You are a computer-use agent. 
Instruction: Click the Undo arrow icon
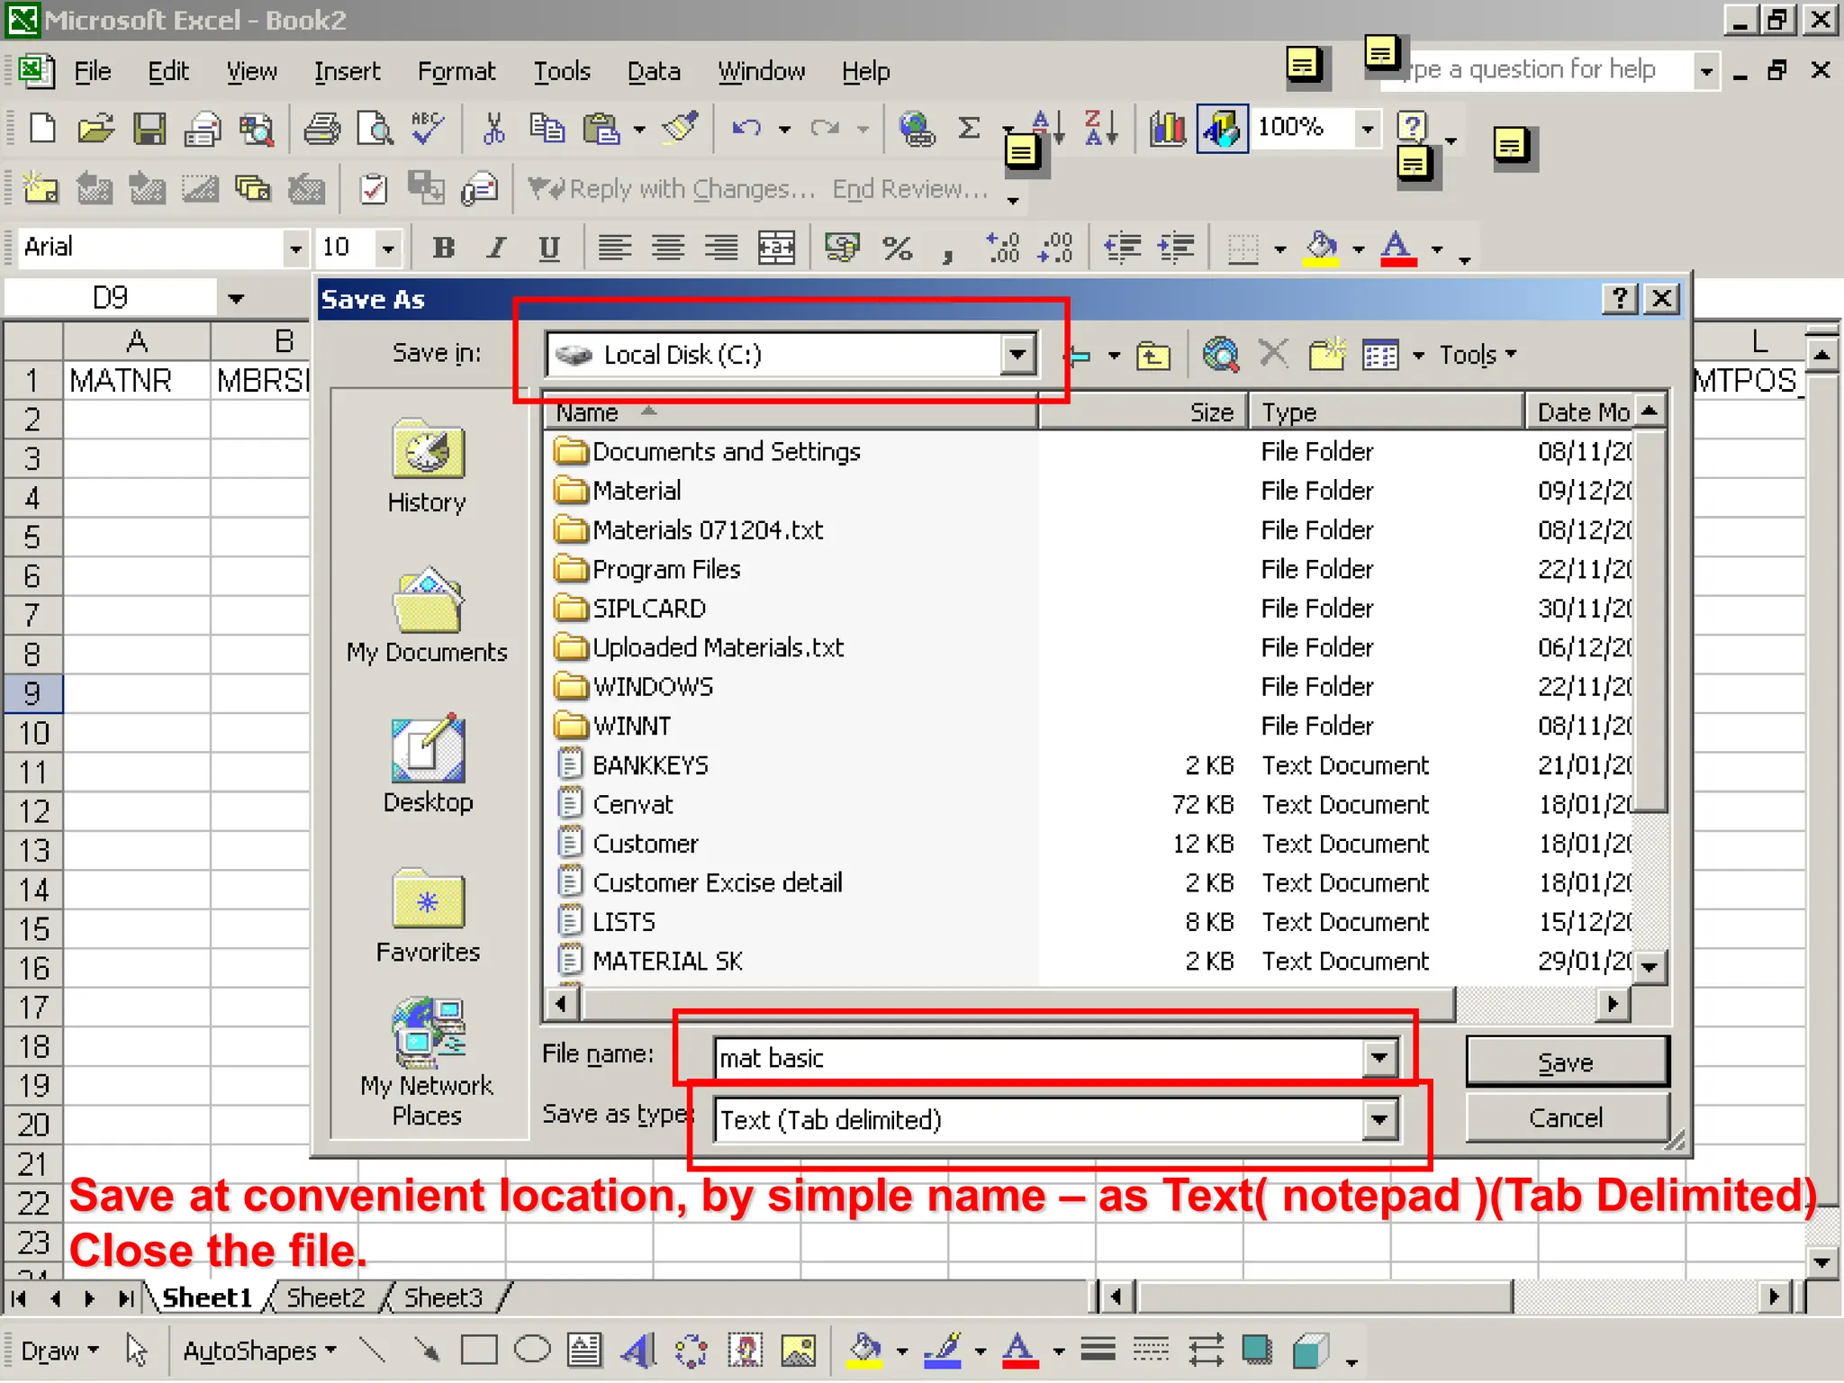[x=746, y=129]
